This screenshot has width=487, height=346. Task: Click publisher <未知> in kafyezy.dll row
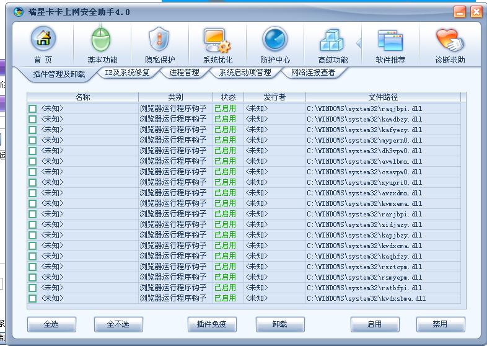[257, 130]
